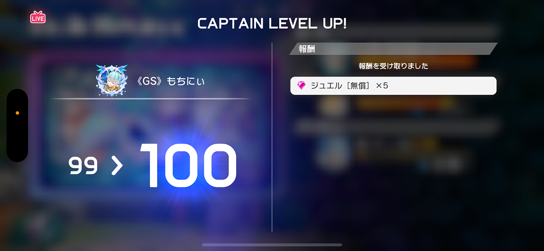Tap the previous level number 99
The image size is (544, 251).
tap(83, 166)
